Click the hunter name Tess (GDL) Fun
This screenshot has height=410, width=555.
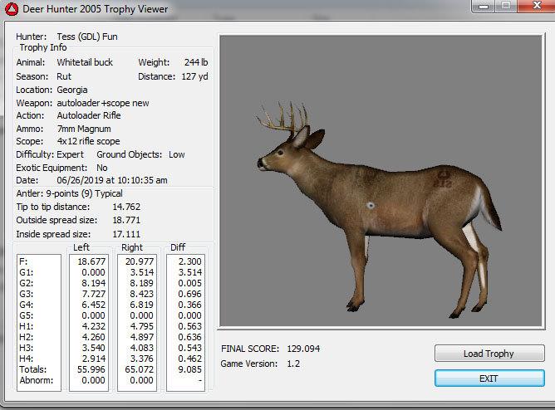point(87,37)
